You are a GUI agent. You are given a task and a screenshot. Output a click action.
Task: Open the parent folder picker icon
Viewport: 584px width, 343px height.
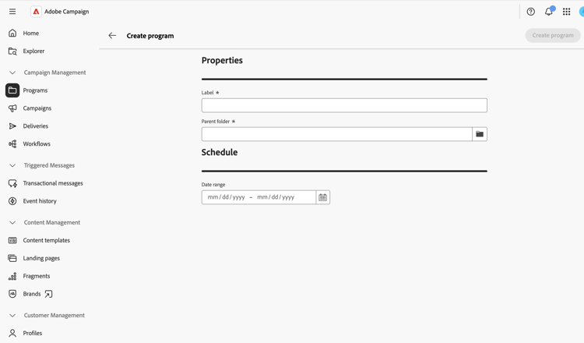click(480, 134)
